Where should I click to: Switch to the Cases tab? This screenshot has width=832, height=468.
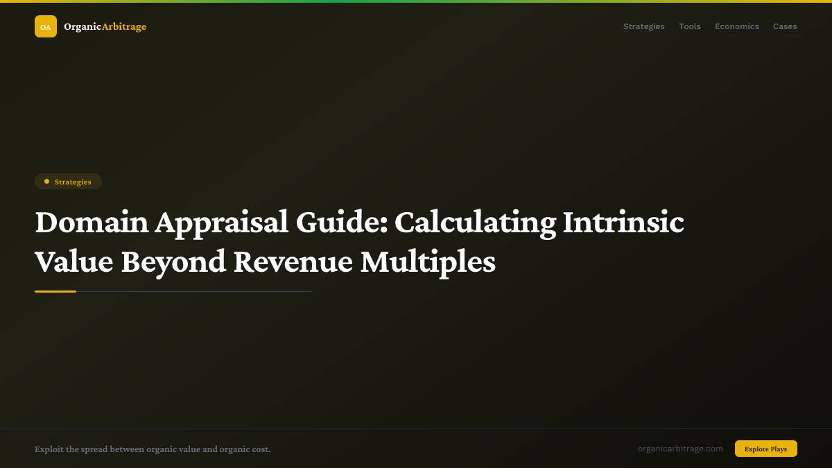pos(785,26)
